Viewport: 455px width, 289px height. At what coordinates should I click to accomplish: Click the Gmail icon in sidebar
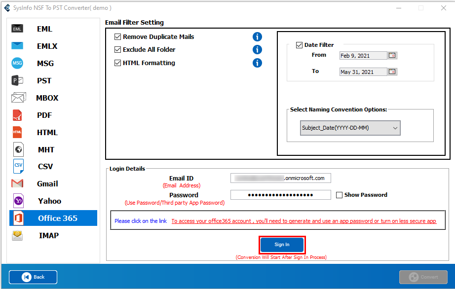click(17, 183)
